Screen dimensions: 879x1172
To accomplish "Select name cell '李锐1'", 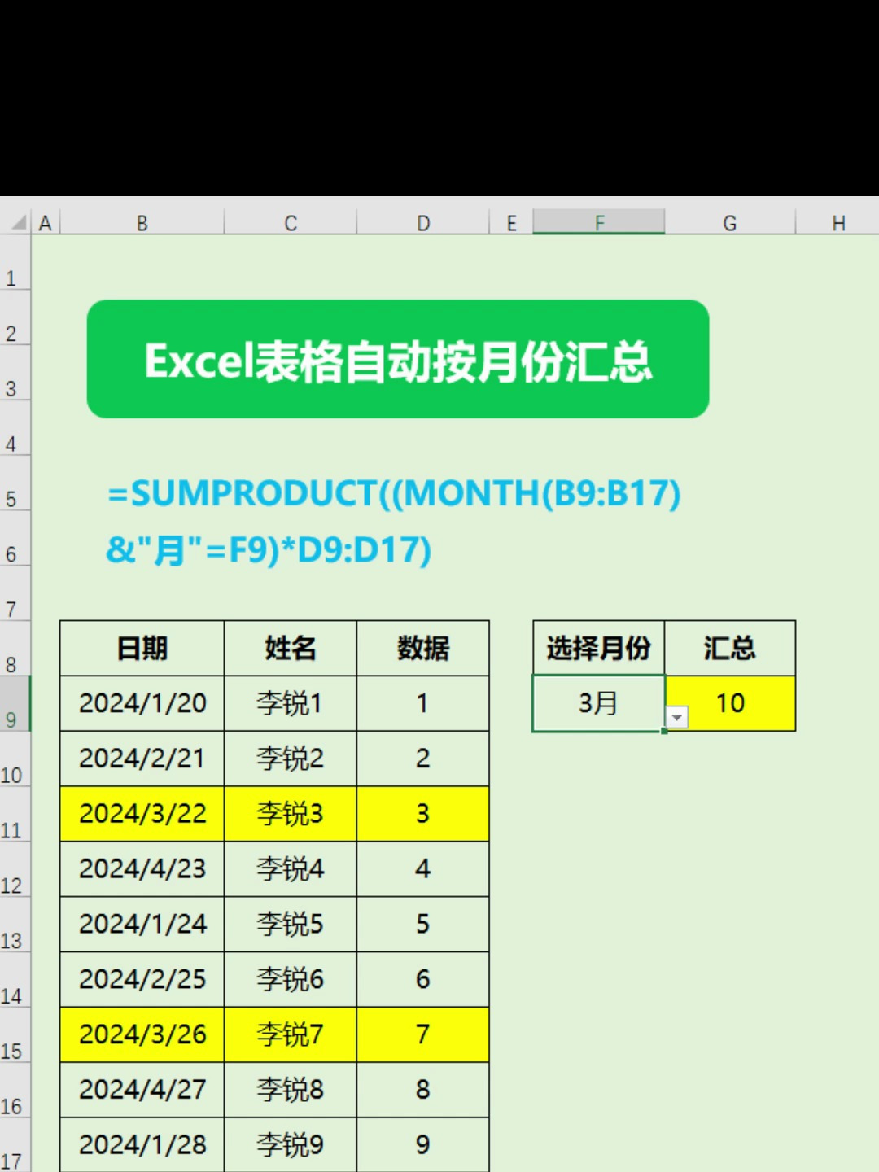I will pos(291,703).
